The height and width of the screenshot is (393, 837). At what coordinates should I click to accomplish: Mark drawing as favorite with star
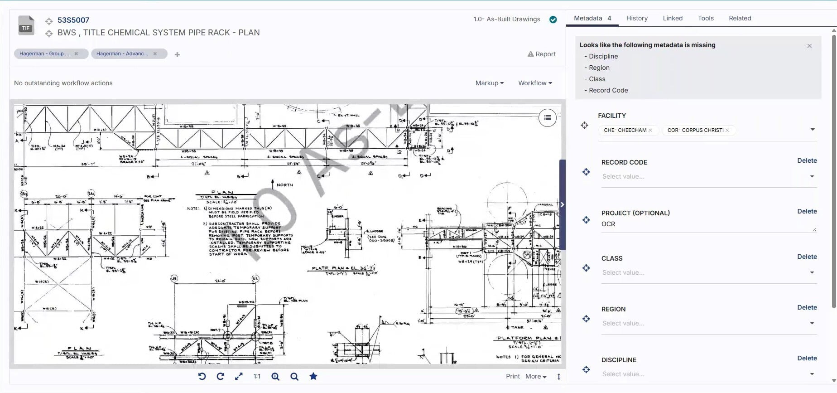coord(313,376)
